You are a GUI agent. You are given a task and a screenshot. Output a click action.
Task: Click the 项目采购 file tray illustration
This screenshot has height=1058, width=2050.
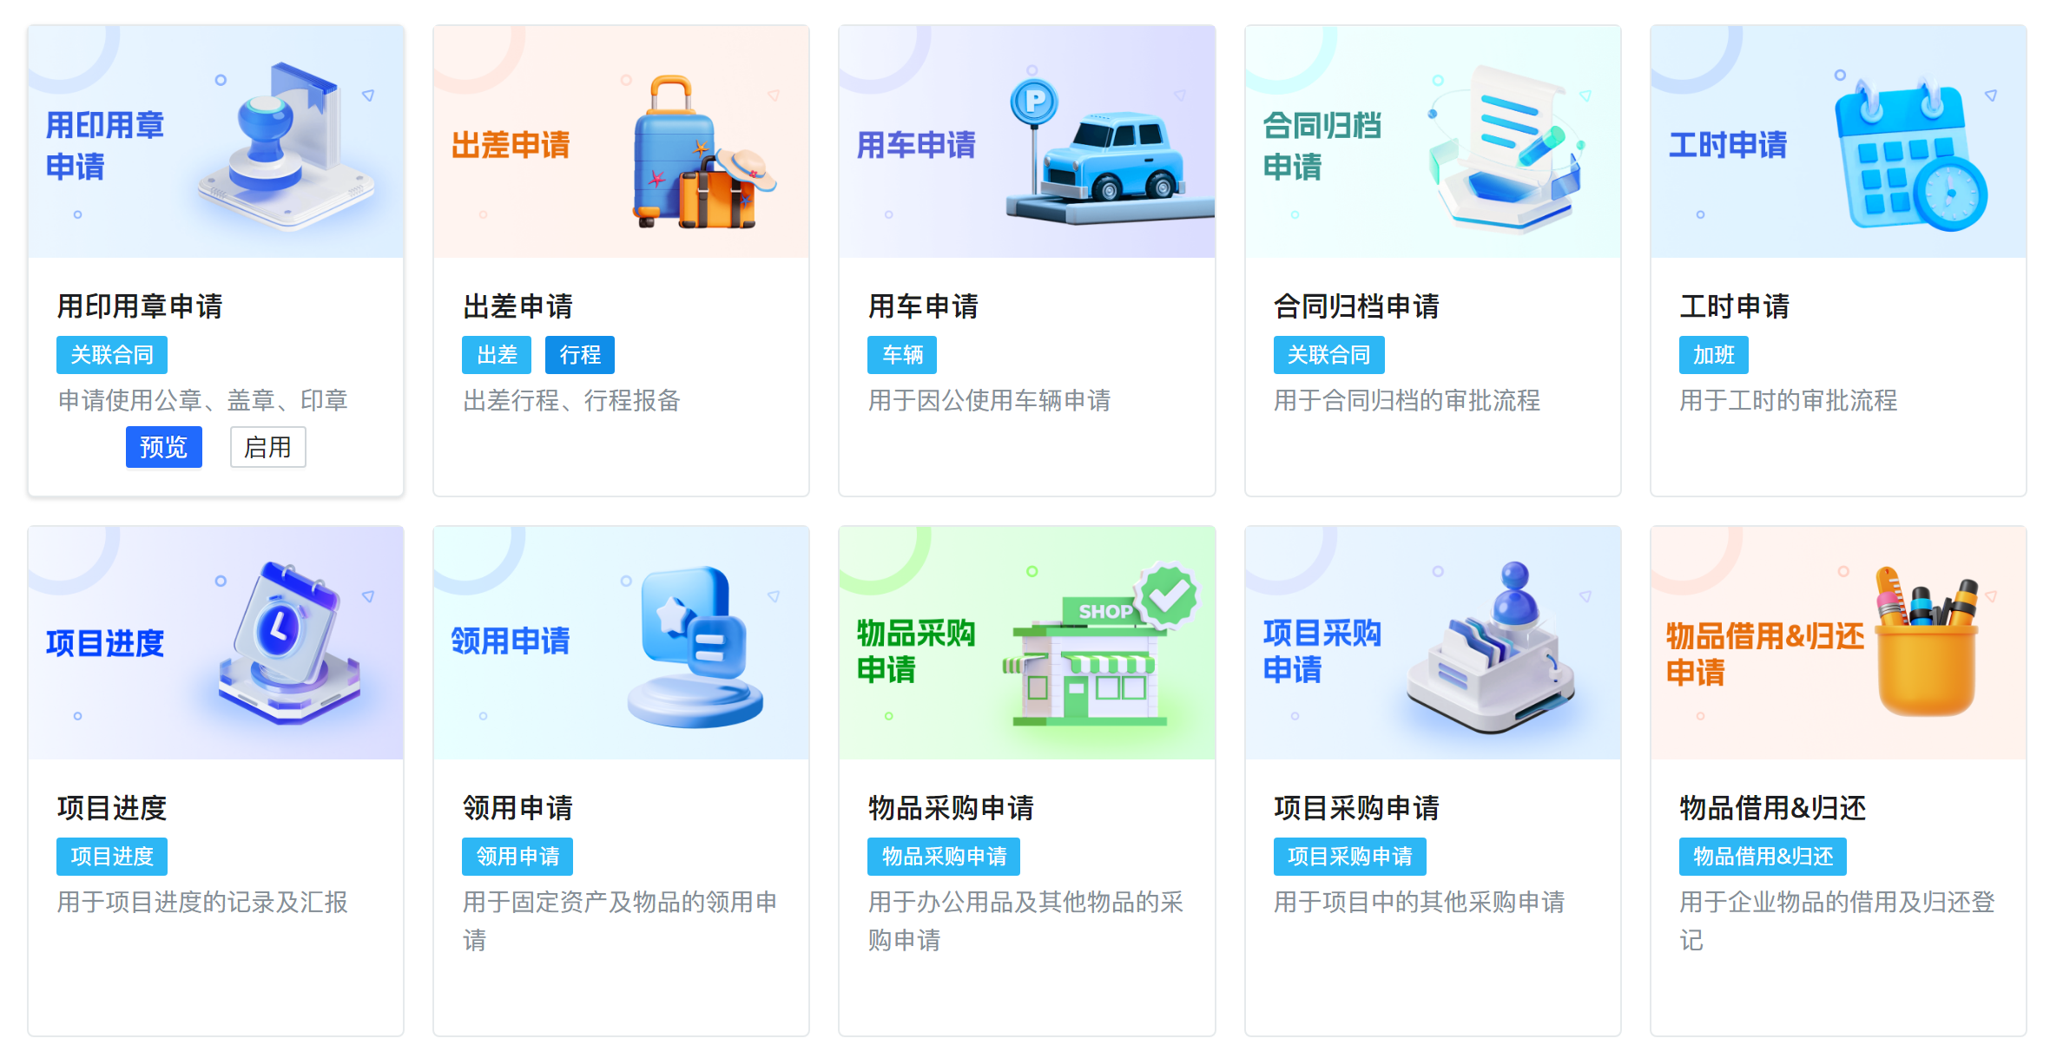1491,647
